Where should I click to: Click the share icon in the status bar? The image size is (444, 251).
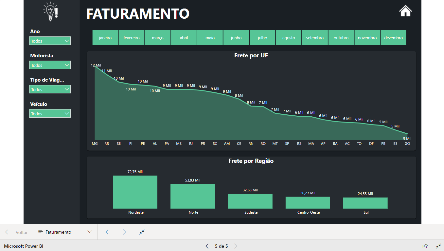point(425,246)
